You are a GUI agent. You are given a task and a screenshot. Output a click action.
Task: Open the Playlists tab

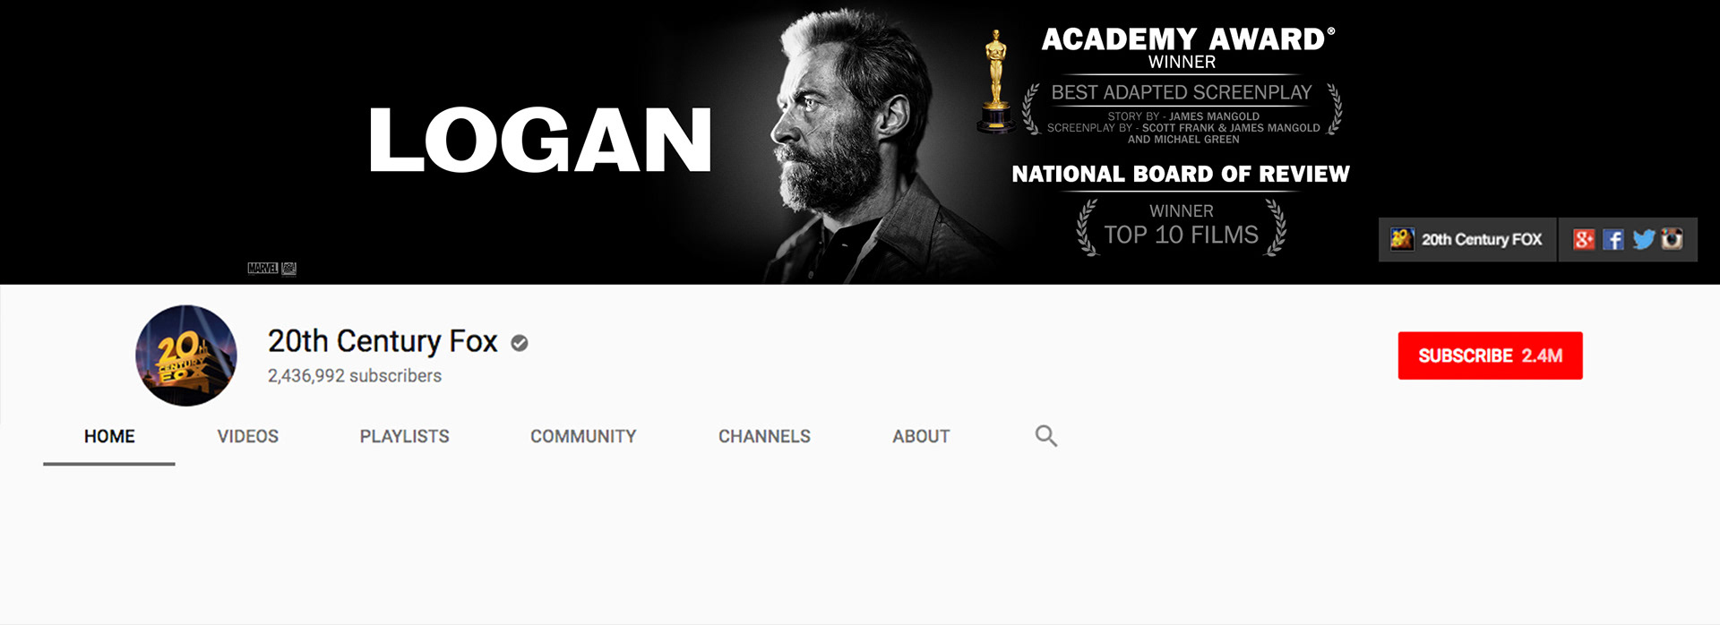[405, 437]
